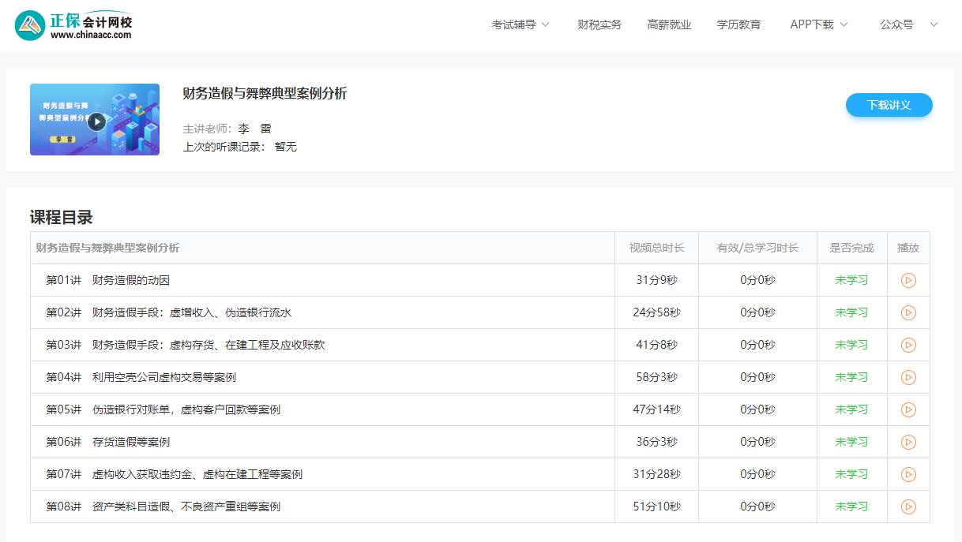Hit the play icon for lesson 07

pos(908,474)
